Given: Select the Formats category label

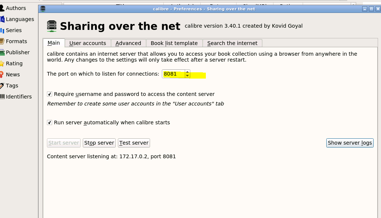Looking at the screenshot, I should click(16, 41).
